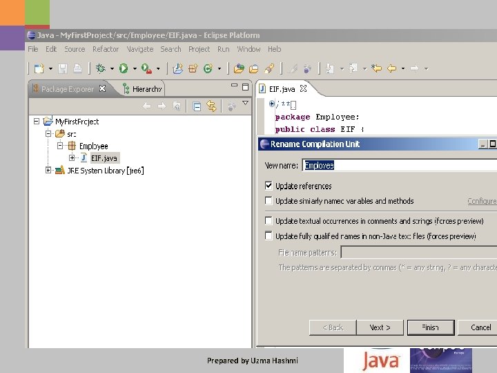Image resolution: width=497 pixels, height=373 pixels.
Task: Collapse the MyFirstProject tree node
Action: 37,121
